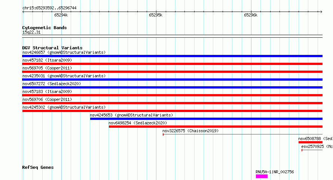The image size is (333, 180).
Task: Open nsv6507272 (Sedlazeck2020) label
Action: tap(52, 84)
